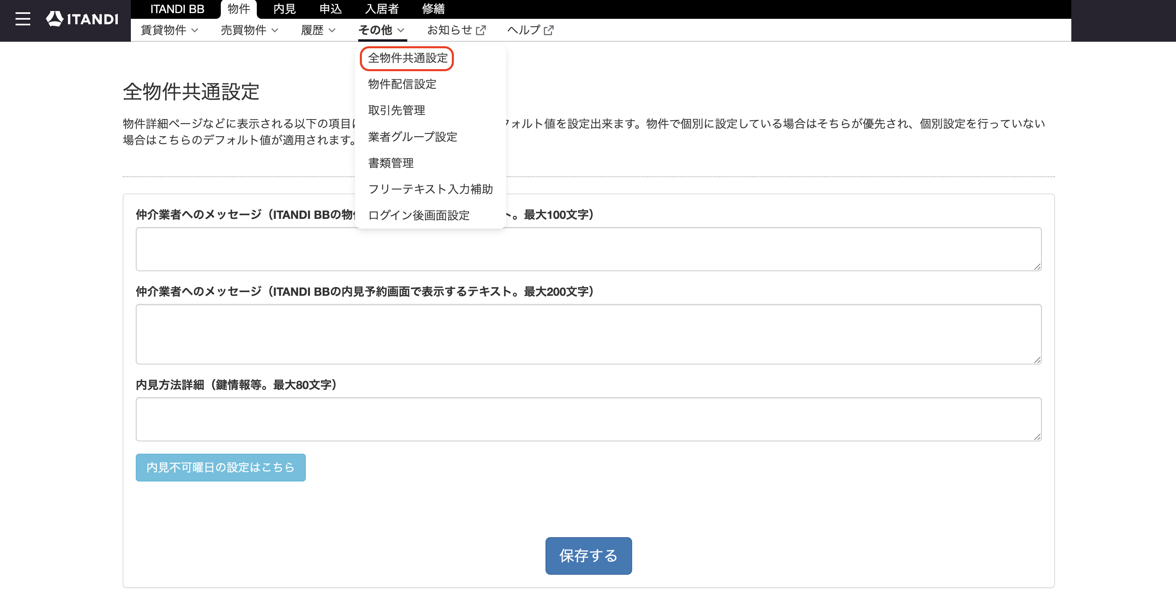Open the お知らせ external link
This screenshot has height=612, width=1176.
click(x=456, y=30)
